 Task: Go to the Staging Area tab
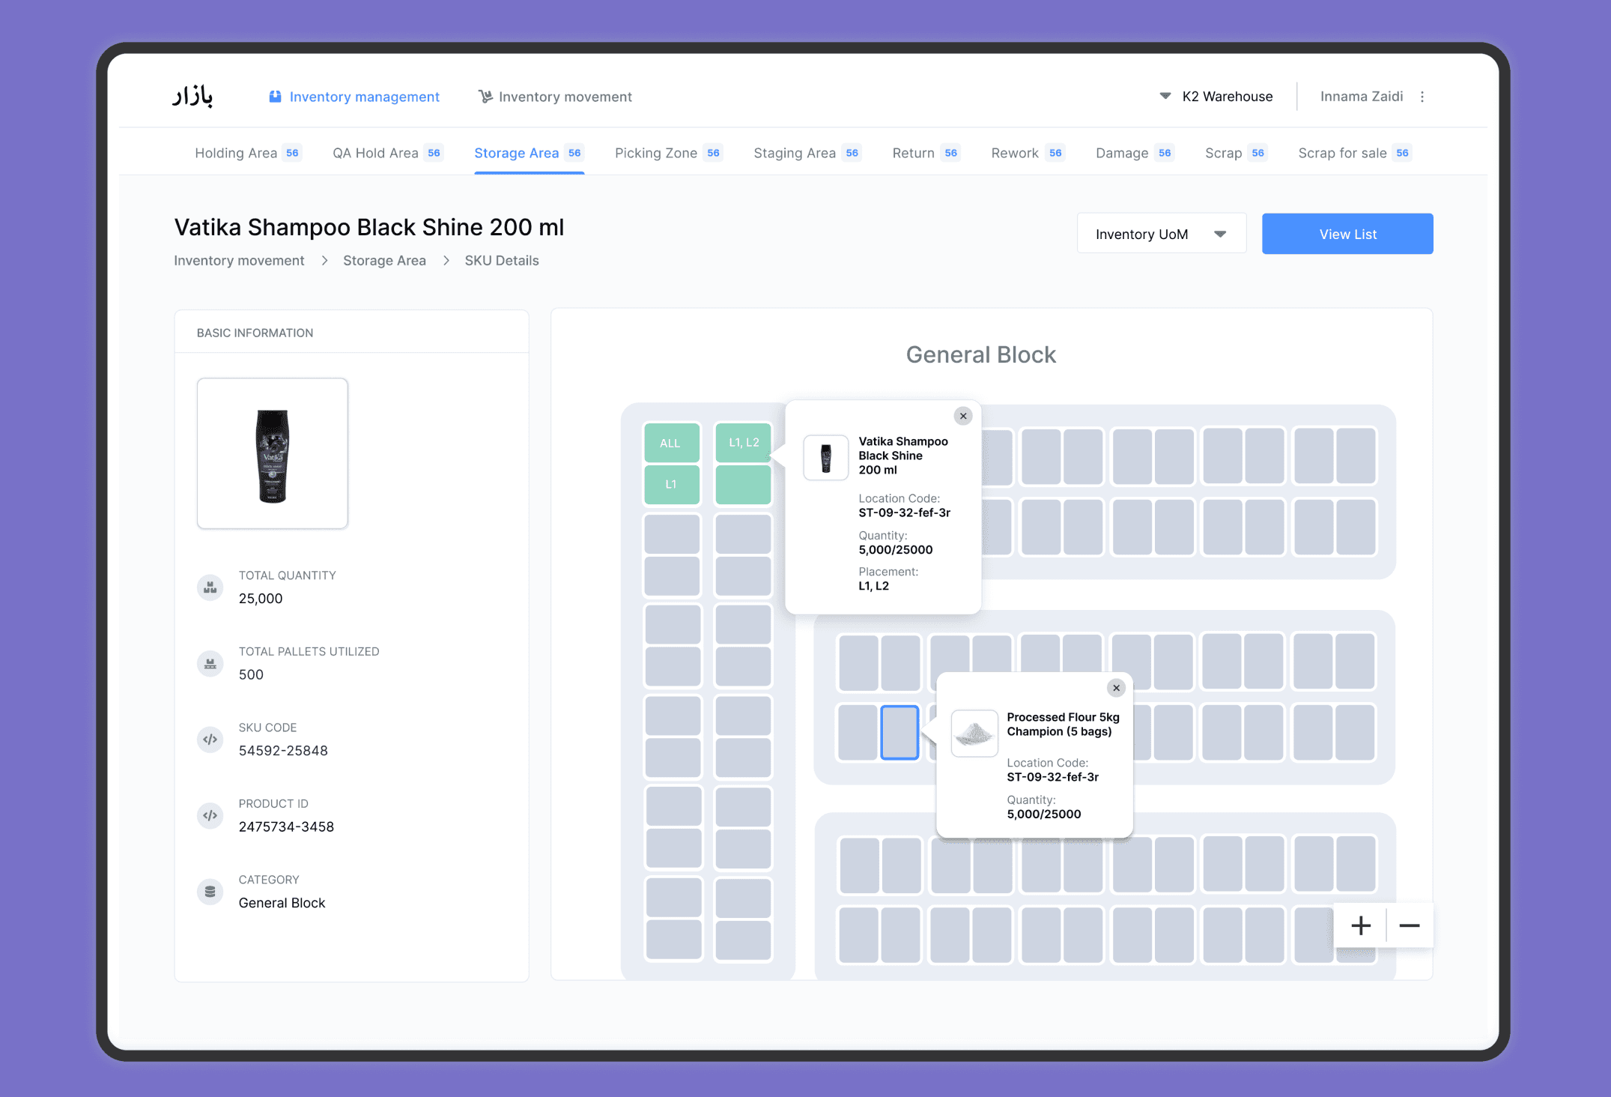coord(807,153)
